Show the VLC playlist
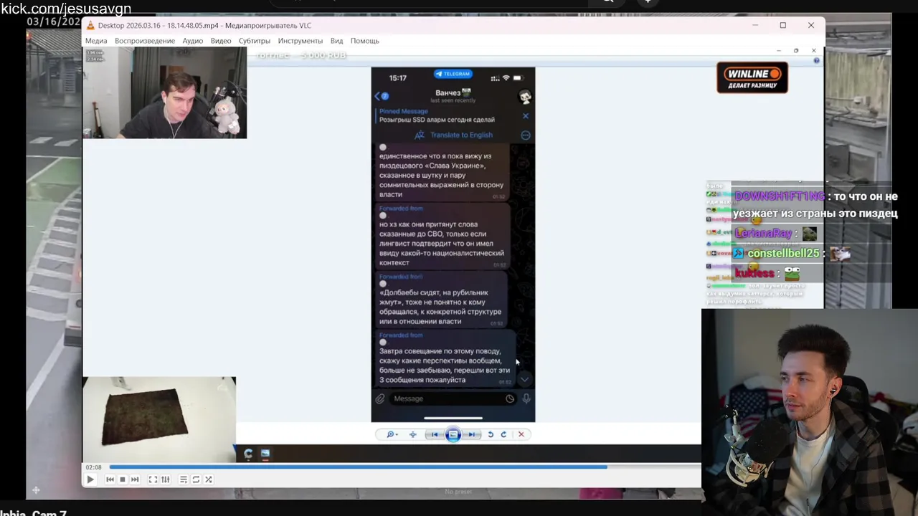Screen dimensions: 918x516 pyautogui.click(x=184, y=479)
